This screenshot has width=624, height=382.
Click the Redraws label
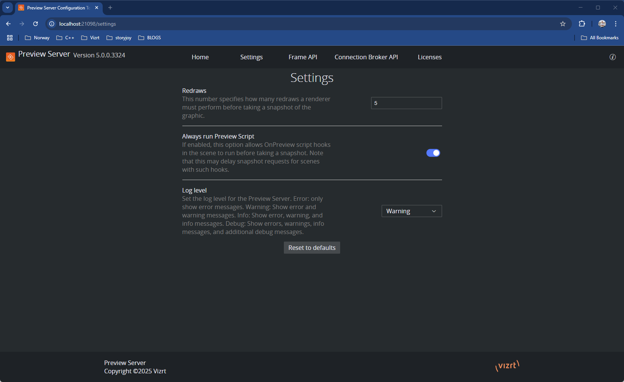(x=194, y=91)
